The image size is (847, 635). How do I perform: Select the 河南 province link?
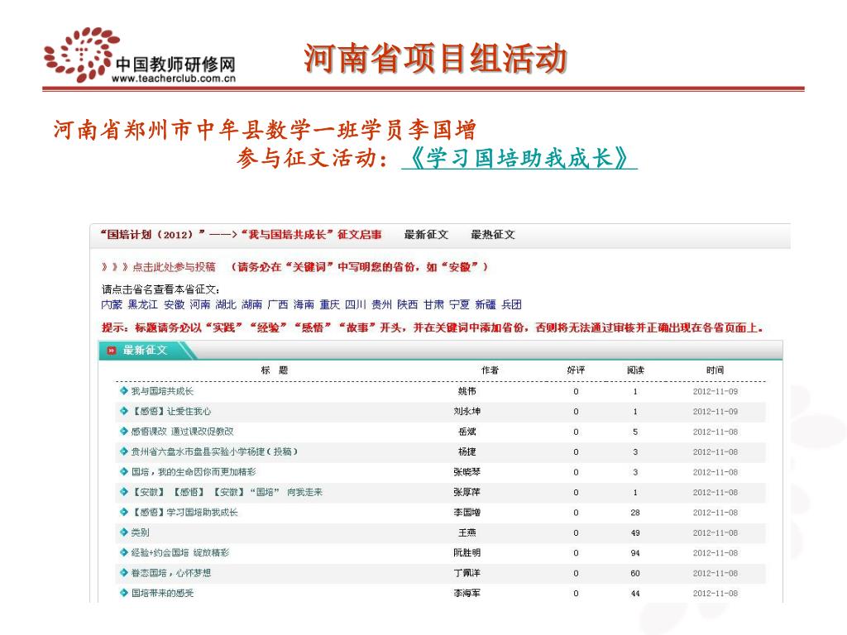(x=200, y=304)
